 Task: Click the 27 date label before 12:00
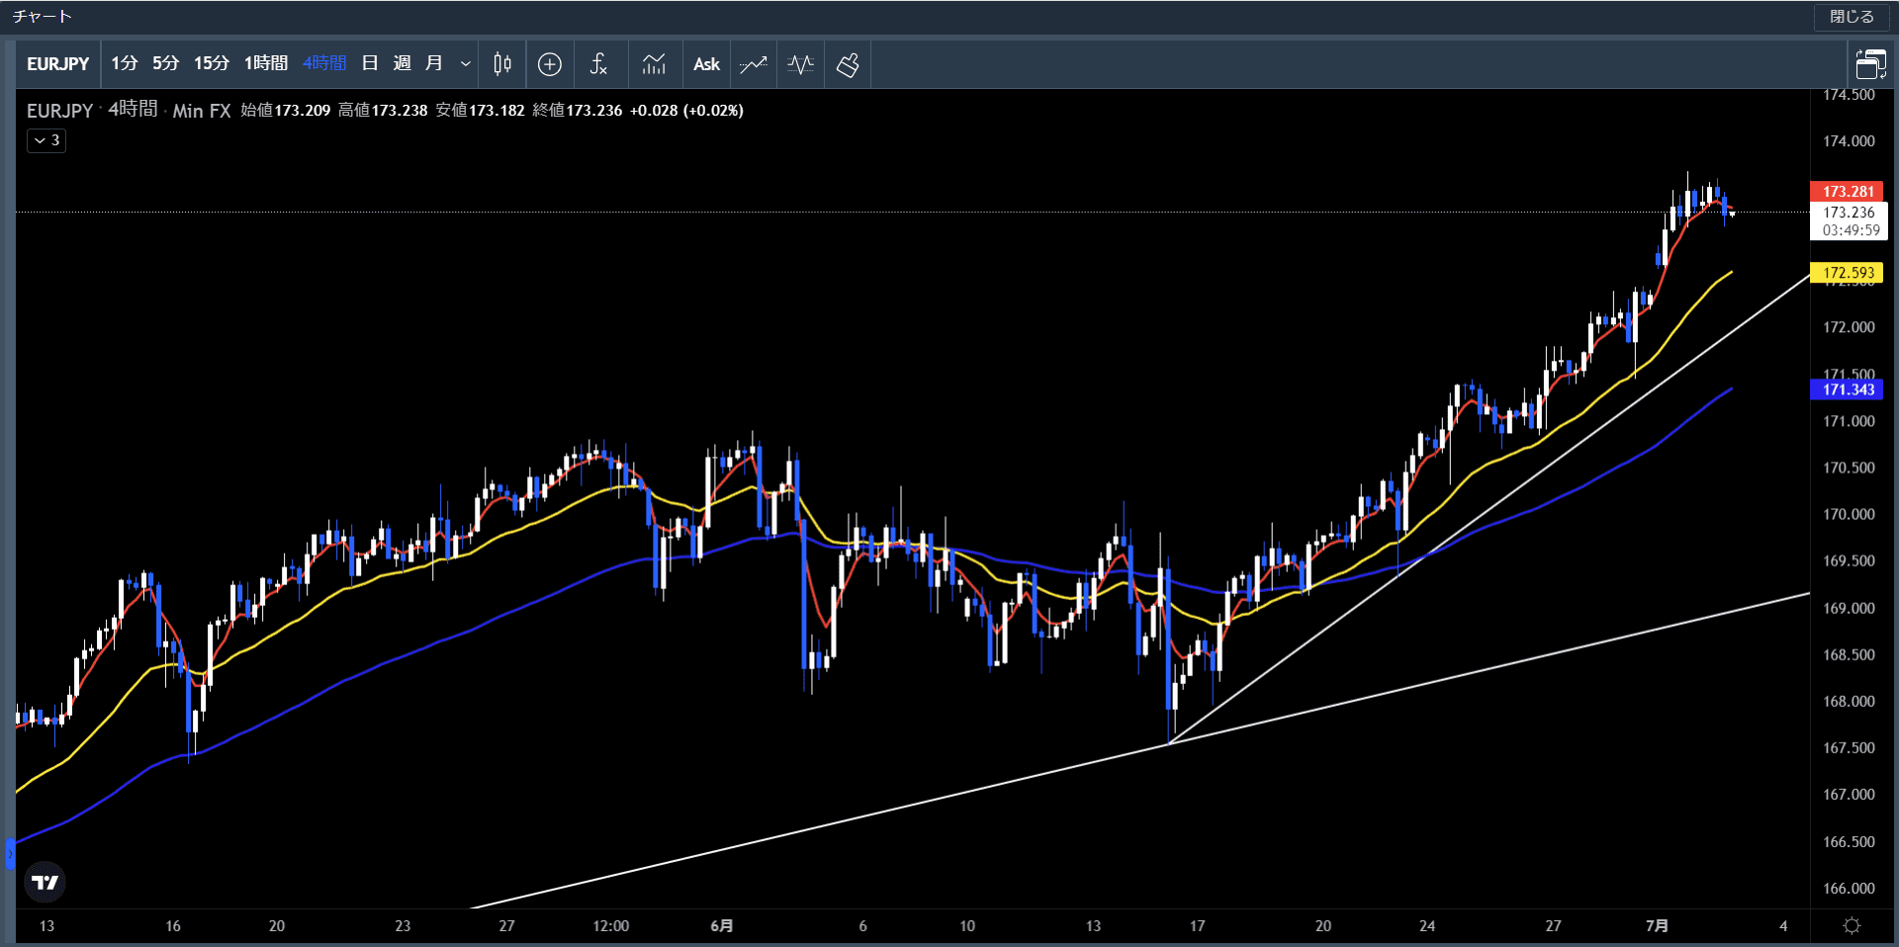click(x=506, y=926)
